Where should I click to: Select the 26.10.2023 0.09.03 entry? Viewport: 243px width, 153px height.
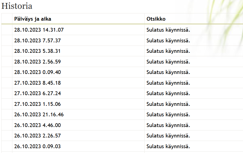pos(37,146)
